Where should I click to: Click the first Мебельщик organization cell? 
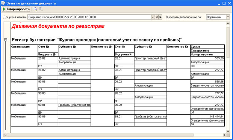coord(24,62)
